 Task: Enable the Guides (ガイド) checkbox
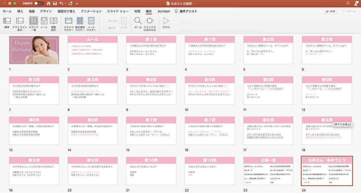click(x=105, y=28)
